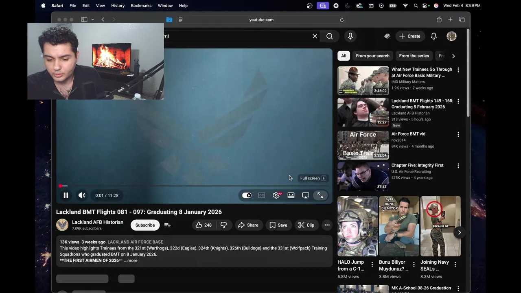Click the AirPlay icon in player
Viewport: 521px width, 293px height.
pyautogui.click(x=306, y=195)
